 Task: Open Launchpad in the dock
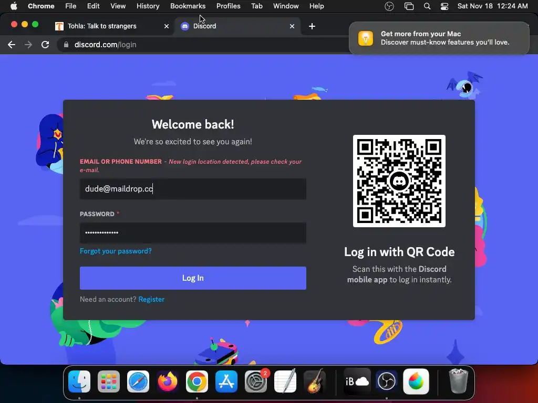(x=109, y=381)
